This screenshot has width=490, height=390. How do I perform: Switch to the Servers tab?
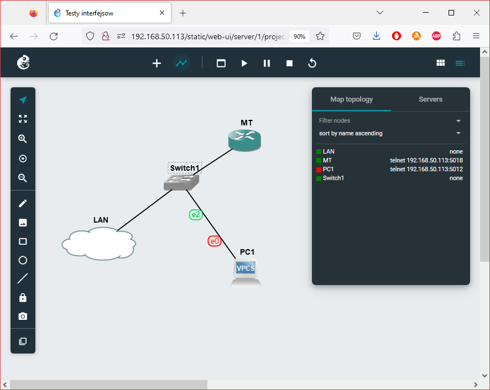[x=430, y=99]
